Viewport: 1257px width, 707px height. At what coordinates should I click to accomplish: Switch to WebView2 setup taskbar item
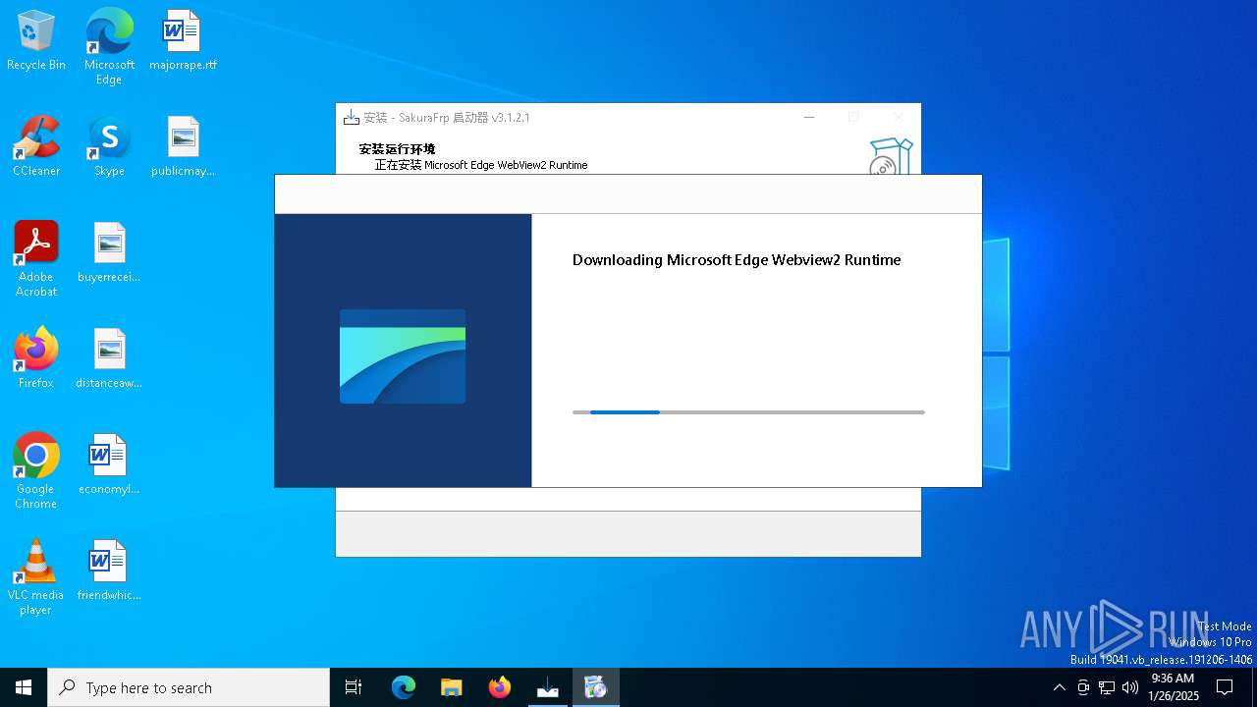pyautogui.click(x=596, y=687)
